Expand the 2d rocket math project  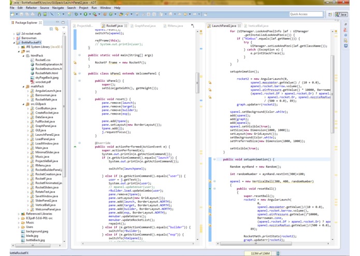14,34
